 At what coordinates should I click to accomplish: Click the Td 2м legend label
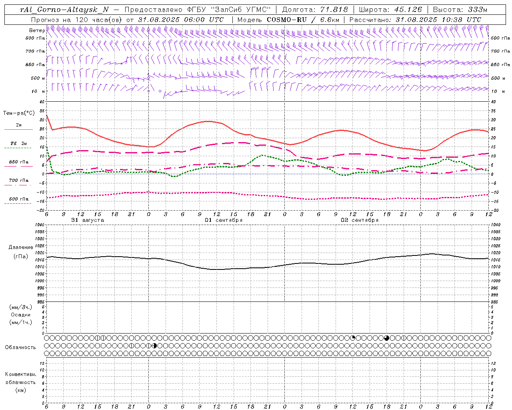pos(18,143)
